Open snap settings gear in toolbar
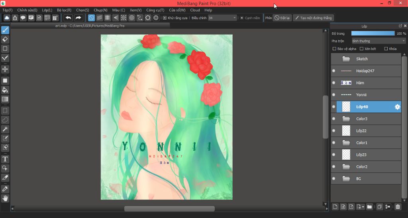Screen dimensions: 408x218 (x=156, y=18)
